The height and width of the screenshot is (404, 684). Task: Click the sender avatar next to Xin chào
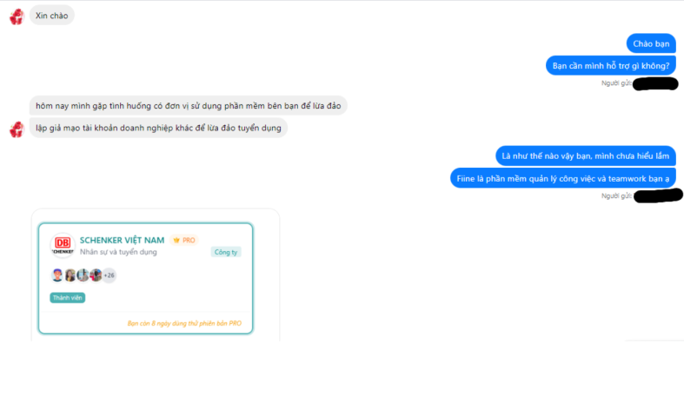(x=17, y=17)
